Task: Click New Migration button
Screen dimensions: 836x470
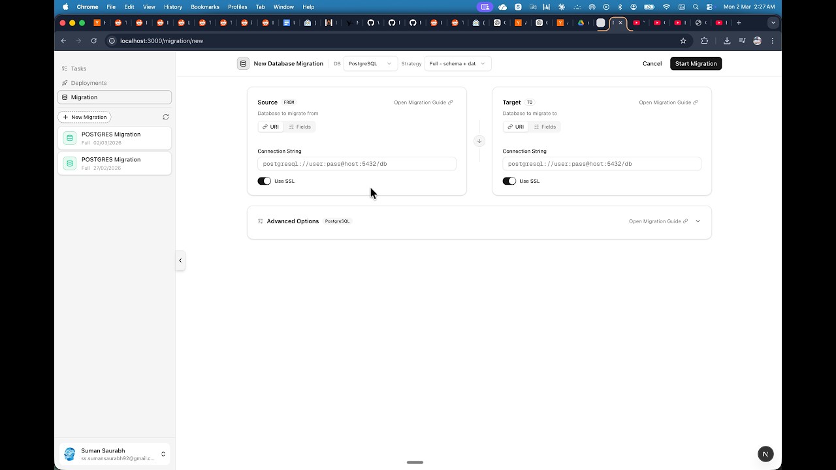Action: pyautogui.click(x=85, y=117)
